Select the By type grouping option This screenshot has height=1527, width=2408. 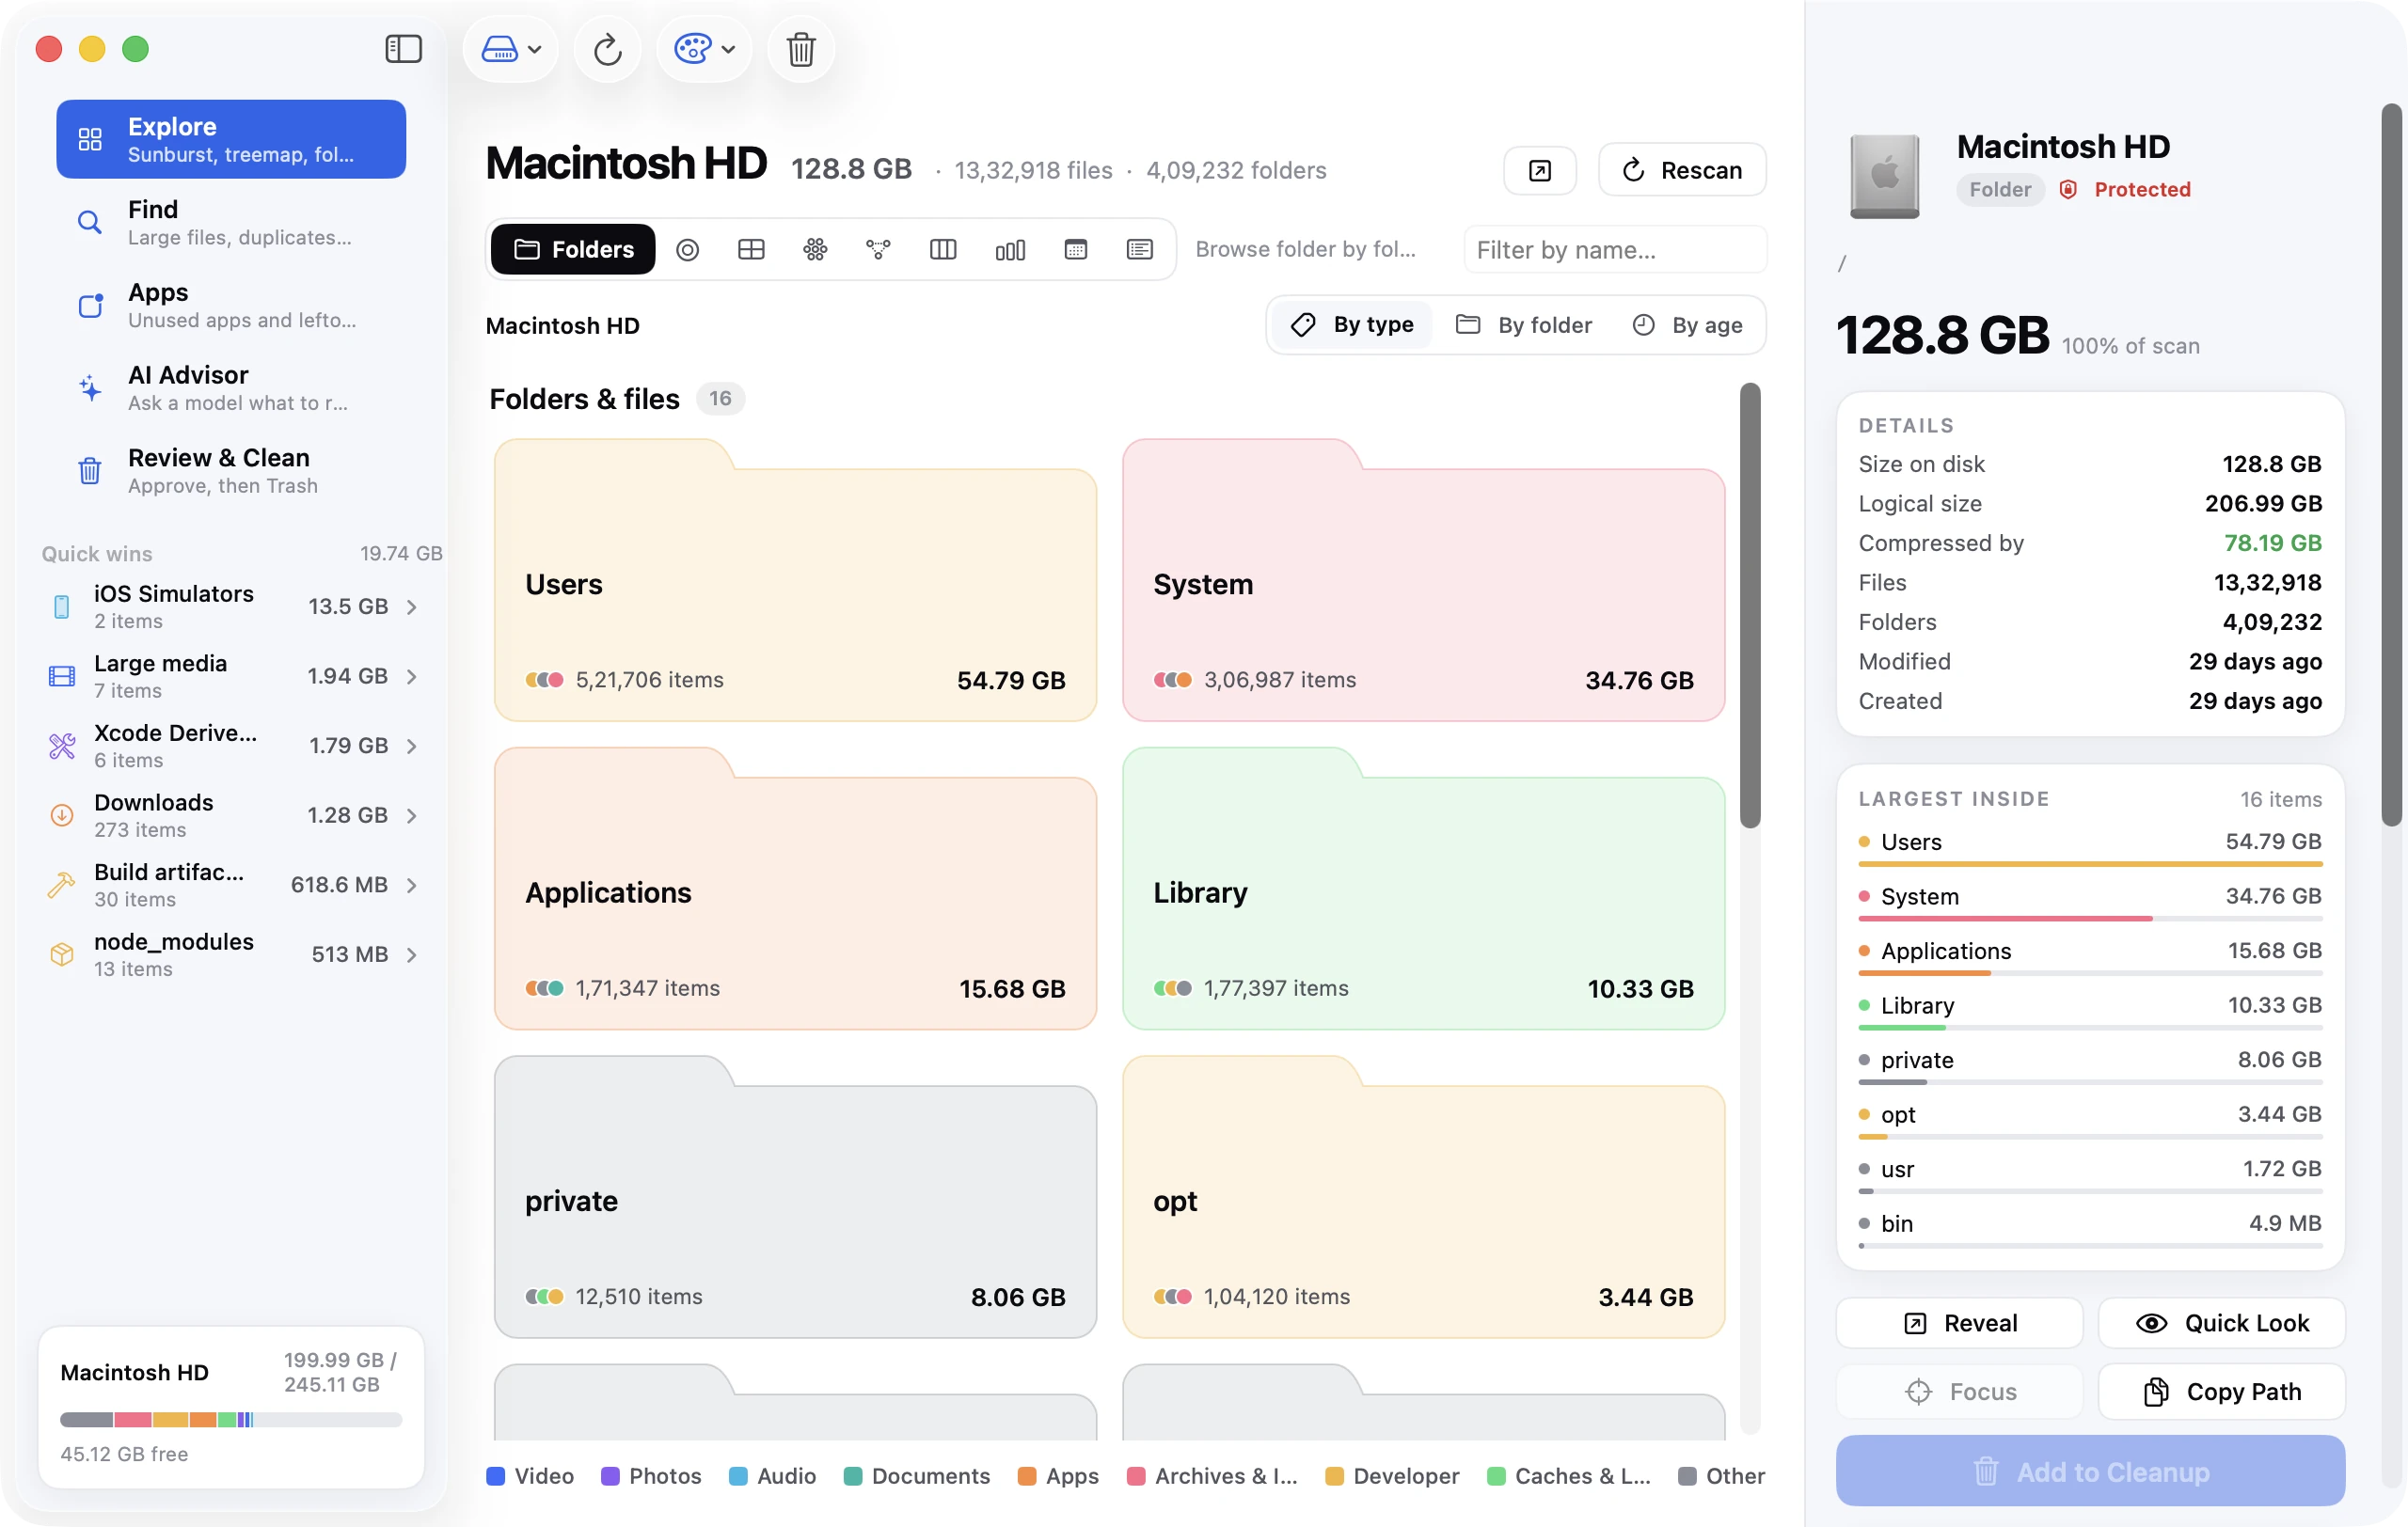(x=1352, y=324)
